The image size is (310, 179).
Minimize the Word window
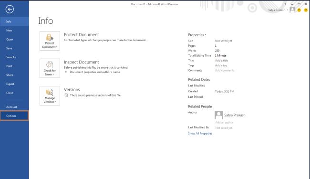point(292,4)
